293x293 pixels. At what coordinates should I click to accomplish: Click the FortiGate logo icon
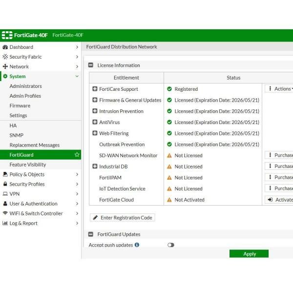pyautogui.click(x=7, y=35)
